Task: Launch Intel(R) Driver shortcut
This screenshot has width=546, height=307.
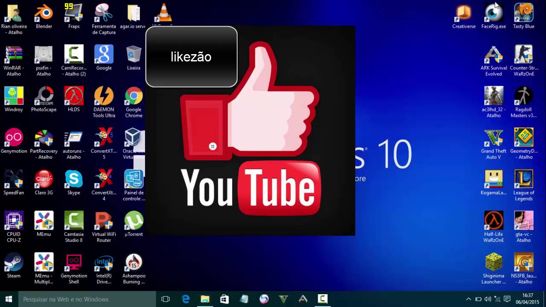Action: pos(104,269)
